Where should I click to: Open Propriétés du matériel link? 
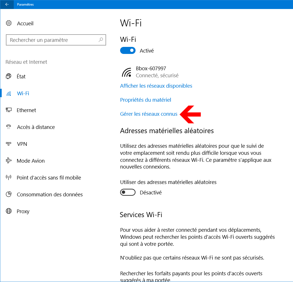(146, 100)
